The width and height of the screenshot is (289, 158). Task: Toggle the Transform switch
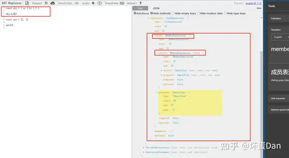point(100,3)
